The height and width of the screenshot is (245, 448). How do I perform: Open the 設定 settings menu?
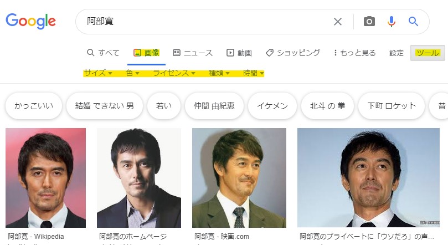(396, 53)
